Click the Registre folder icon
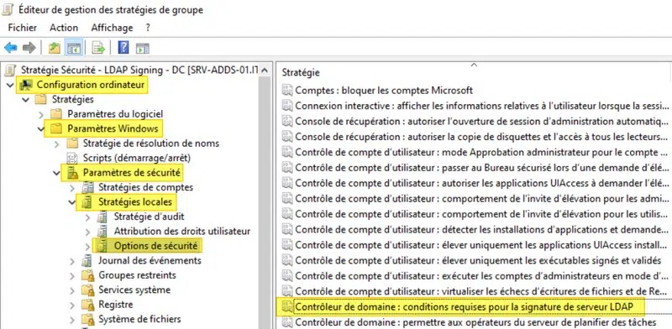672x329 pixels. [x=88, y=305]
